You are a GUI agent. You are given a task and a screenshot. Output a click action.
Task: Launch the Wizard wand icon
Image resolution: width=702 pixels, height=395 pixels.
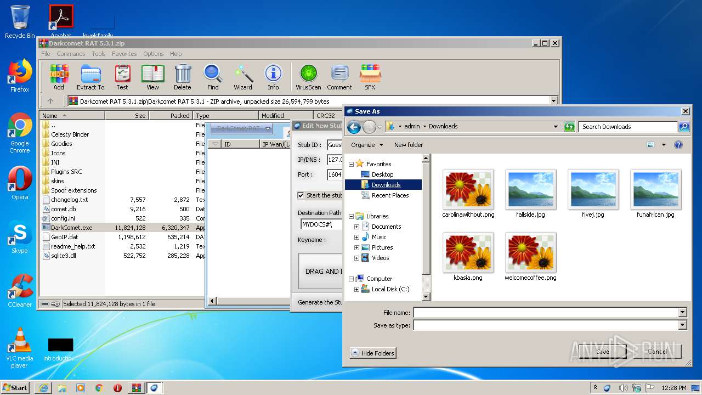(243, 77)
